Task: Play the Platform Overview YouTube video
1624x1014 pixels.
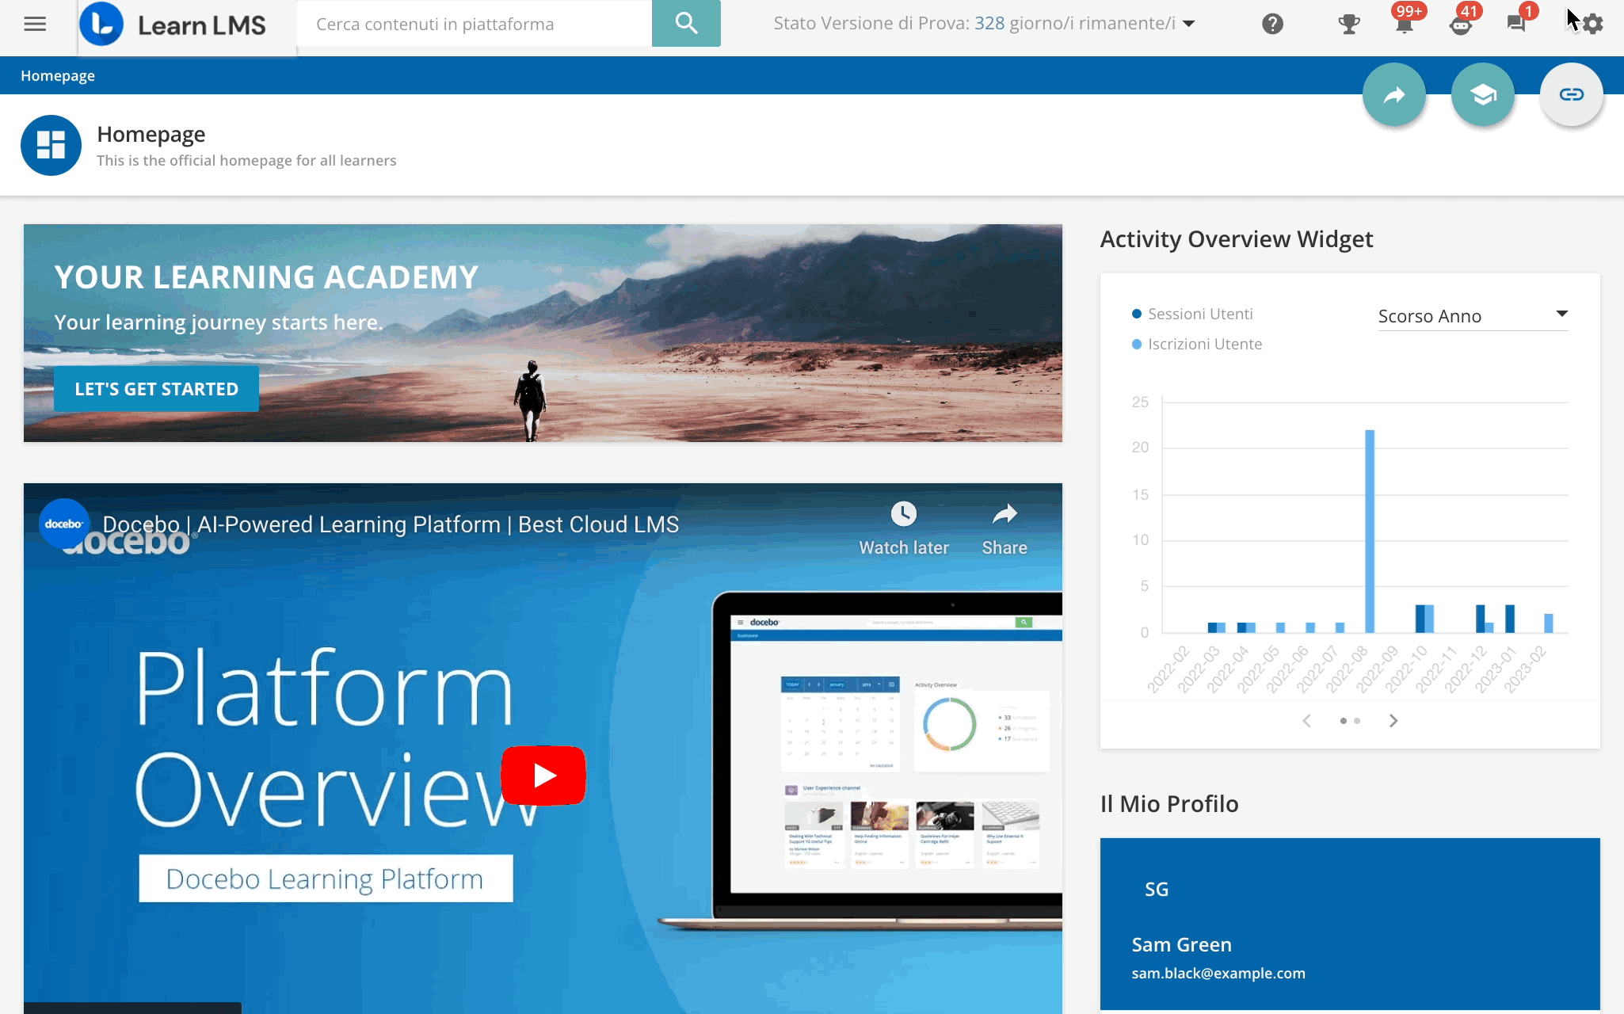Action: 543,776
